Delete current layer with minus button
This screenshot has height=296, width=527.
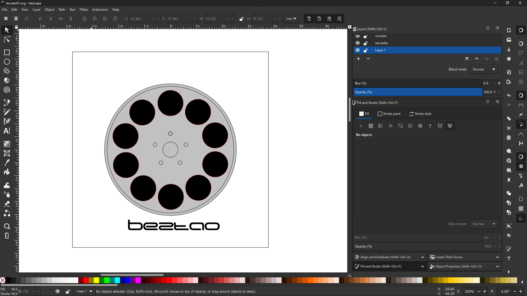368,59
